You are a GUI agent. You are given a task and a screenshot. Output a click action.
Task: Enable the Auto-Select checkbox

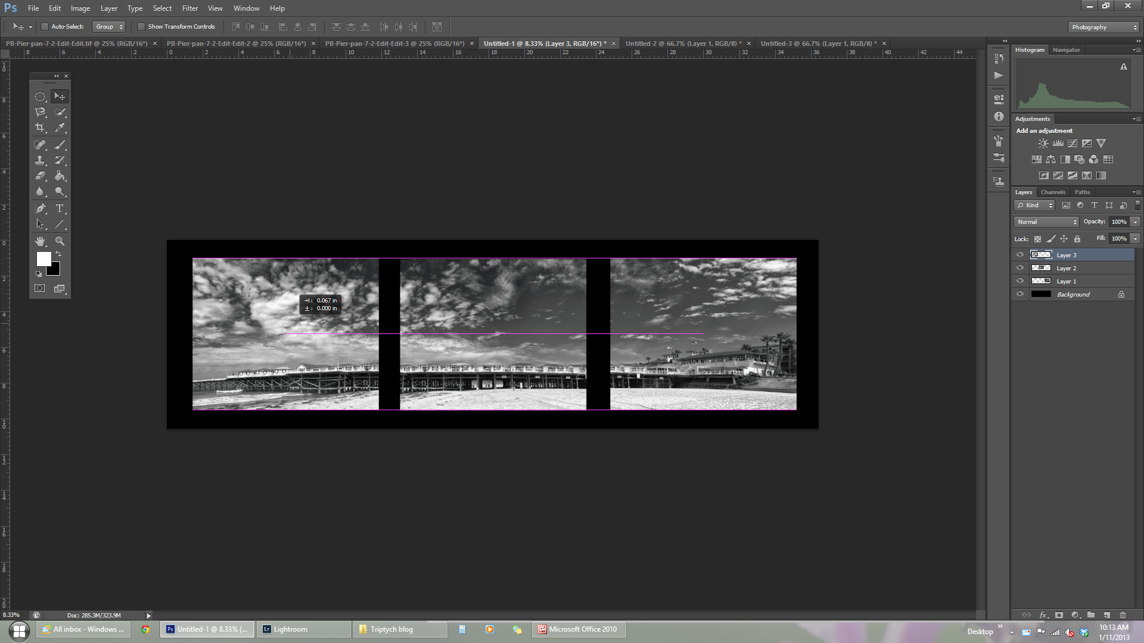click(45, 27)
